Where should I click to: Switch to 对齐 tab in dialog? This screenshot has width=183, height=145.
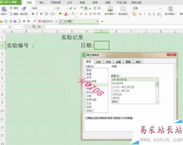(98, 62)
